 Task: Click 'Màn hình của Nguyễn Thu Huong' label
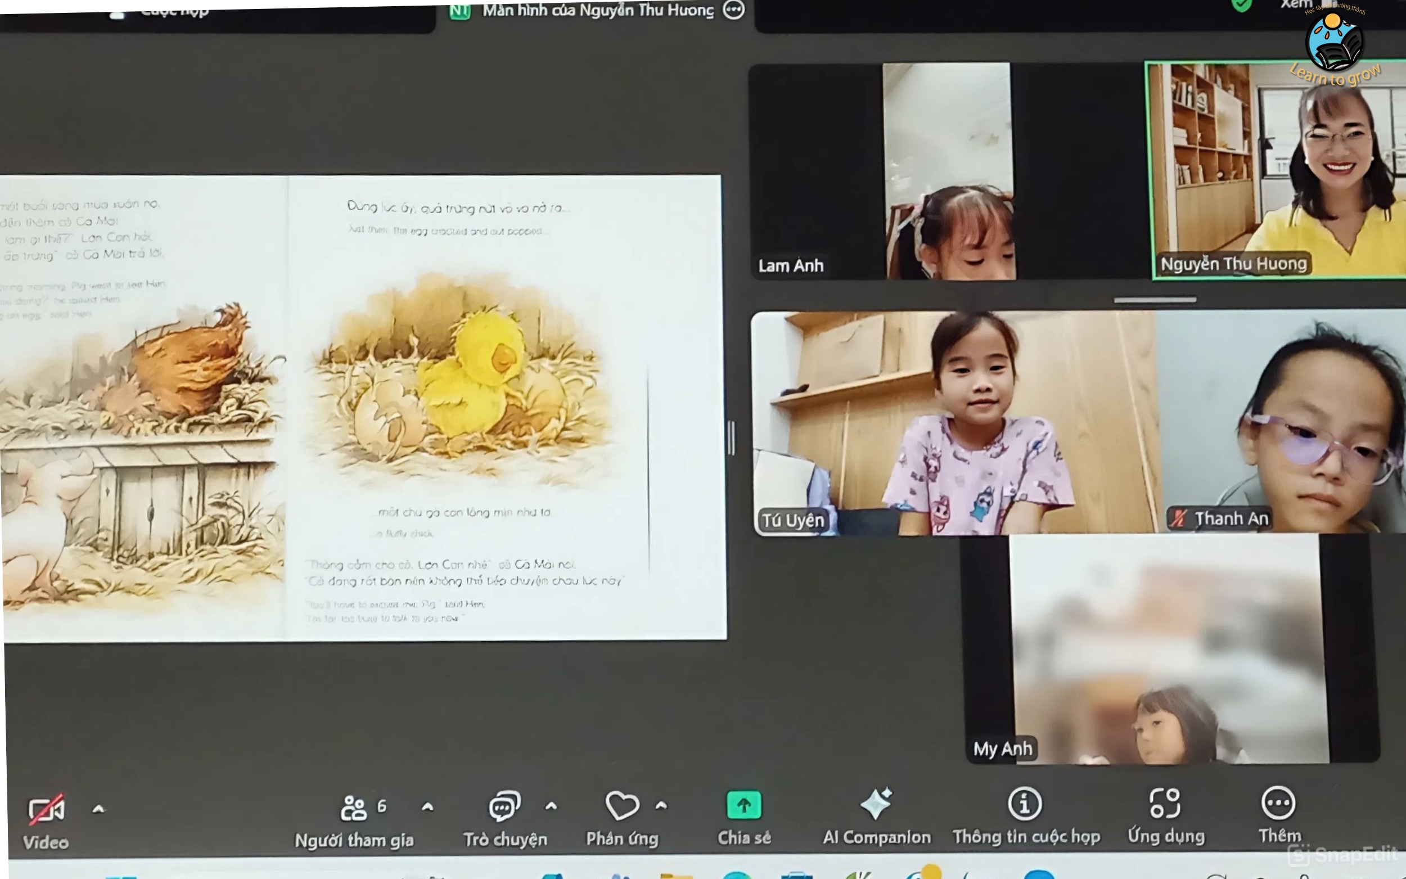tap(598, 11)
